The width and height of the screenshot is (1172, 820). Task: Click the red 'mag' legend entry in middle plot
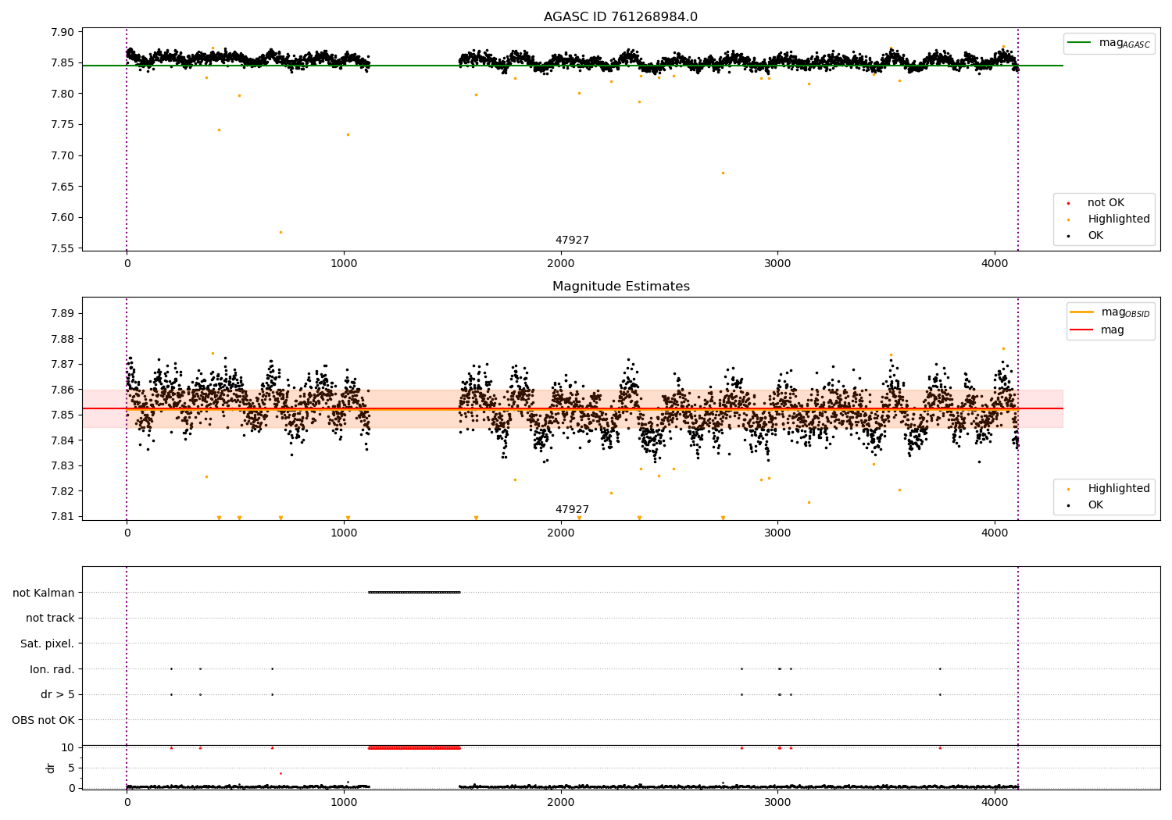point(1098,330)
